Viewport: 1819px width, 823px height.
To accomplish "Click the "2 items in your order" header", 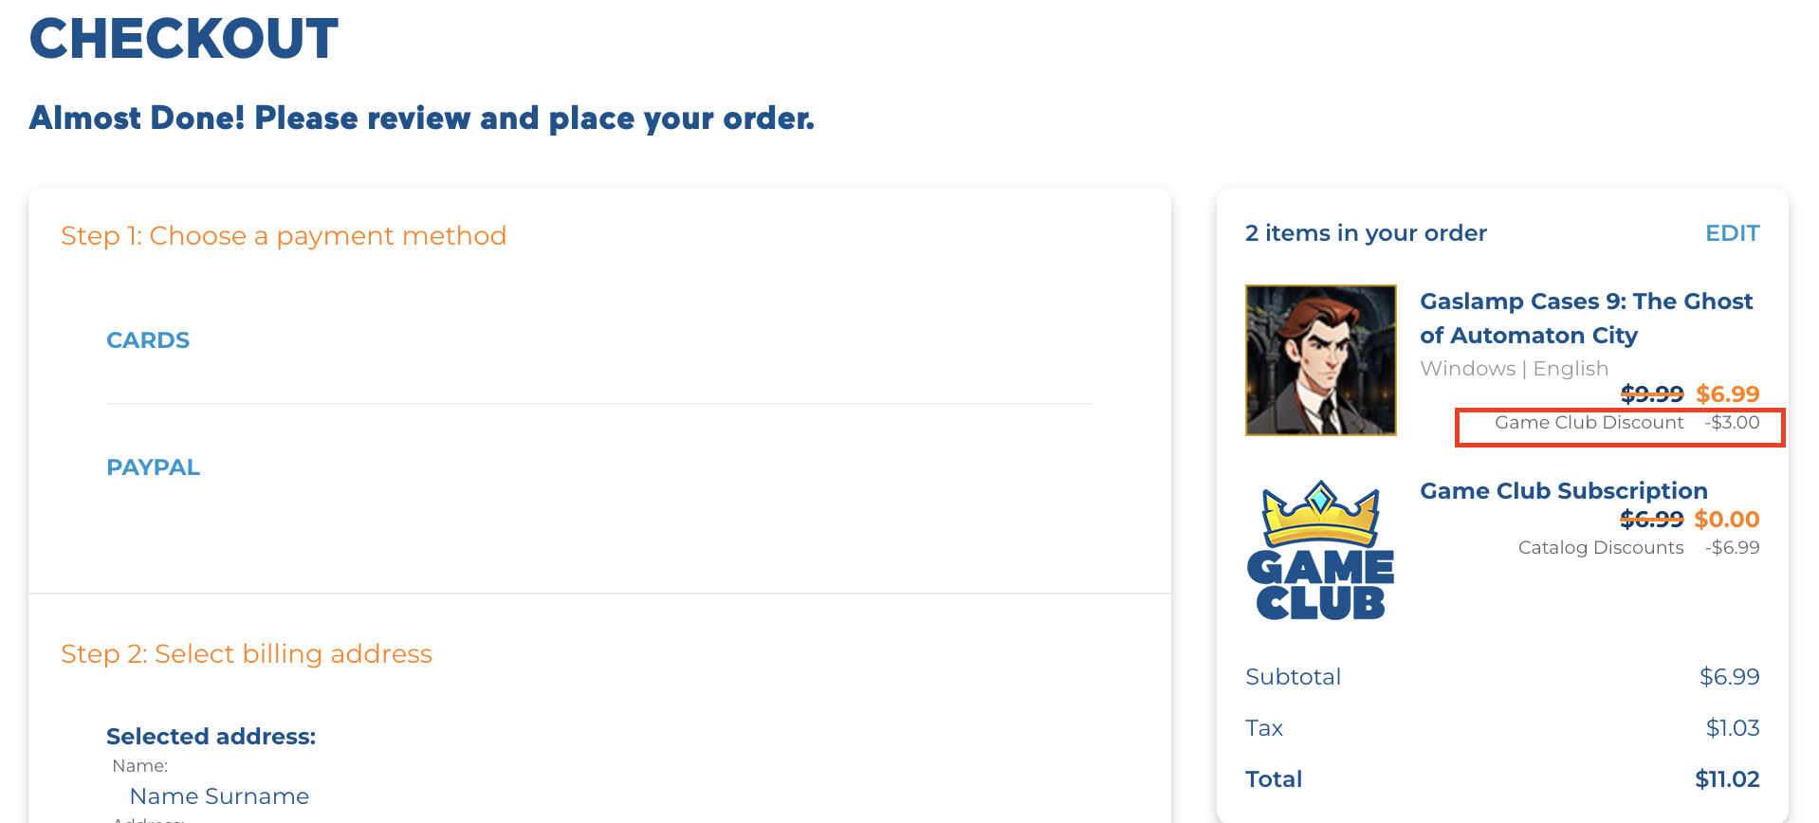I will pos(1366,233).
